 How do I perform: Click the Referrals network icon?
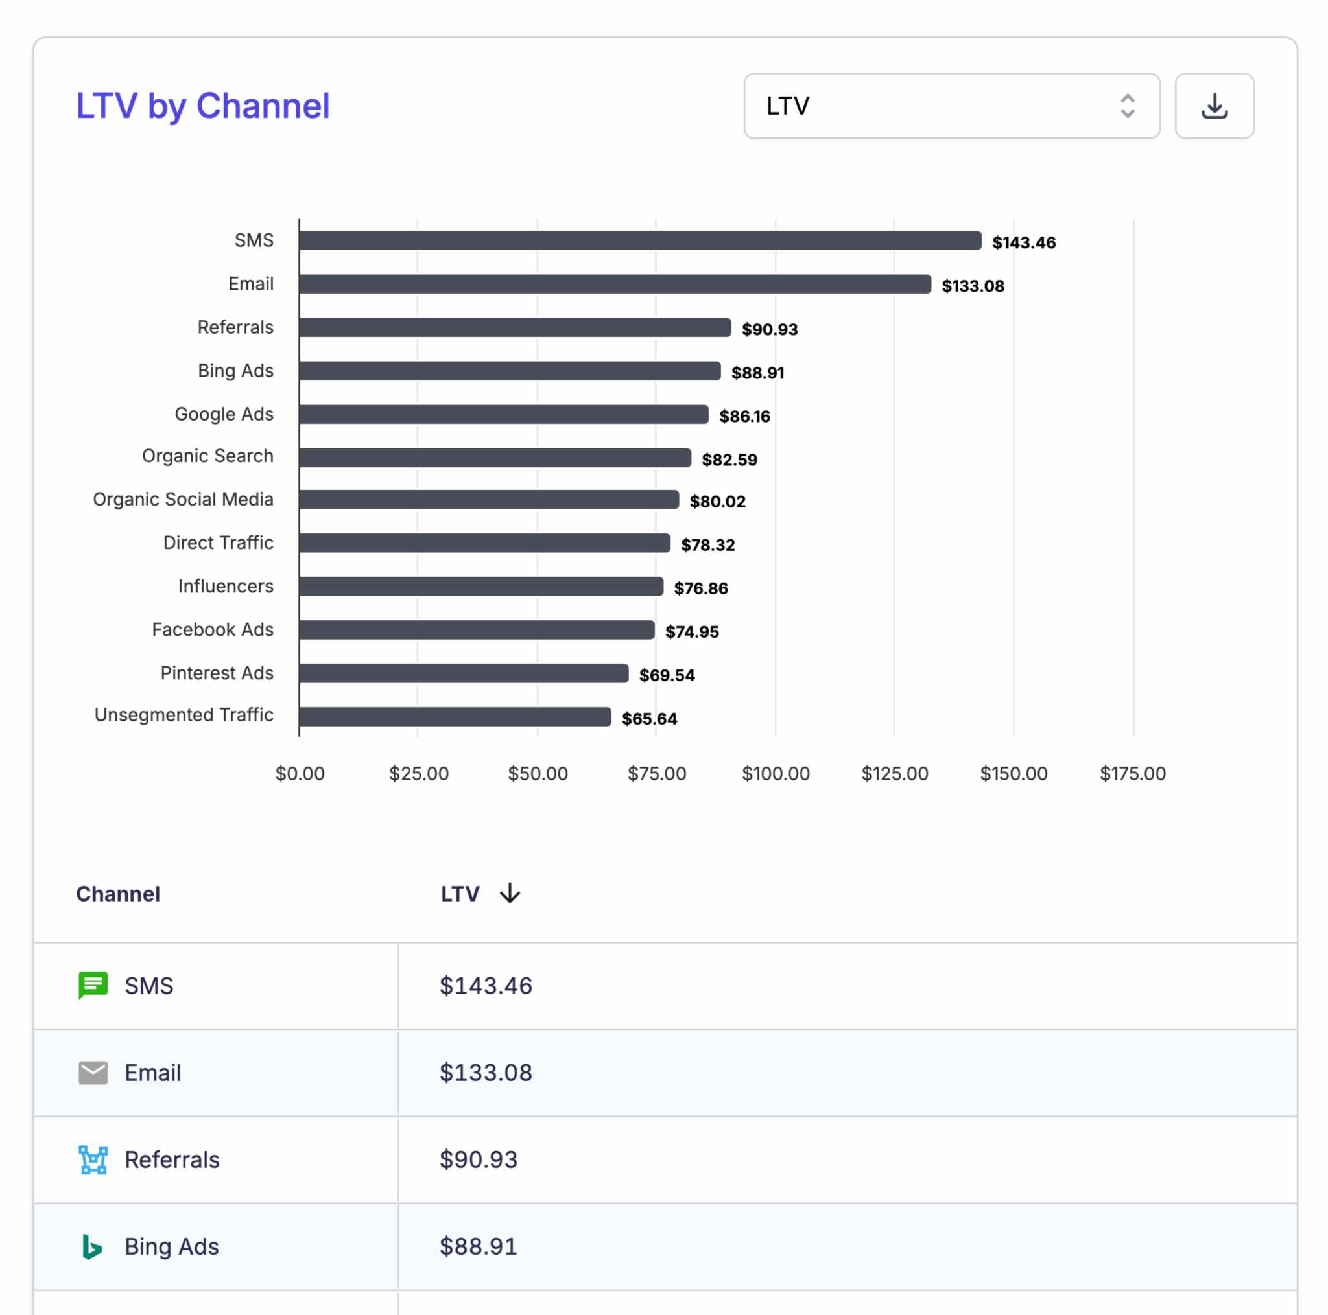92,1159
